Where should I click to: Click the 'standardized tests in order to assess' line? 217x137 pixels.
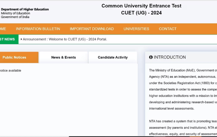[183, 90]
